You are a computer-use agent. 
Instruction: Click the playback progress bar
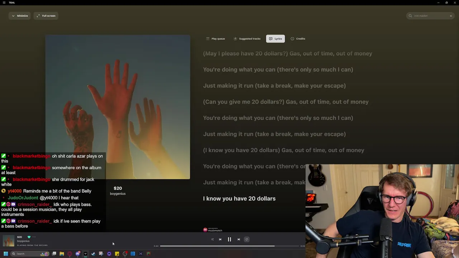click(229, 246)
